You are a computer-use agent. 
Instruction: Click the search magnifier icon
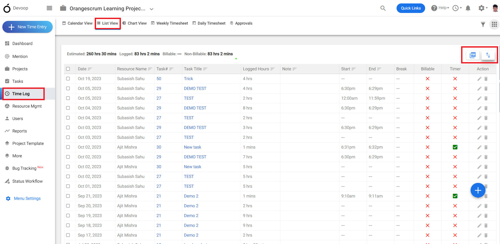383,8
